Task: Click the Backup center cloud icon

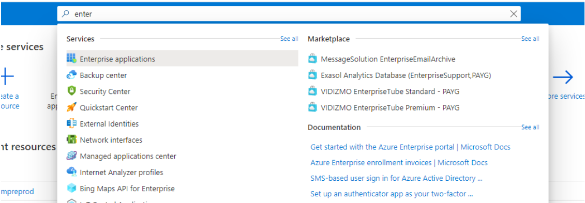Action: tap(71, 75)
